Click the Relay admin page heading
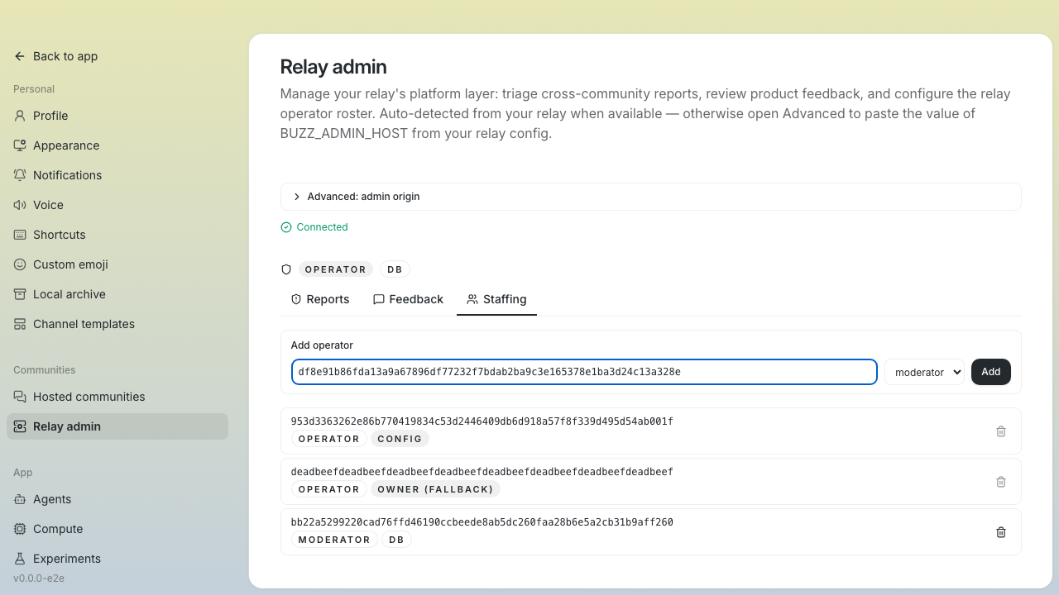This screenshot has height=595, width=1059. pyautogui.click(x=333, y=67)
